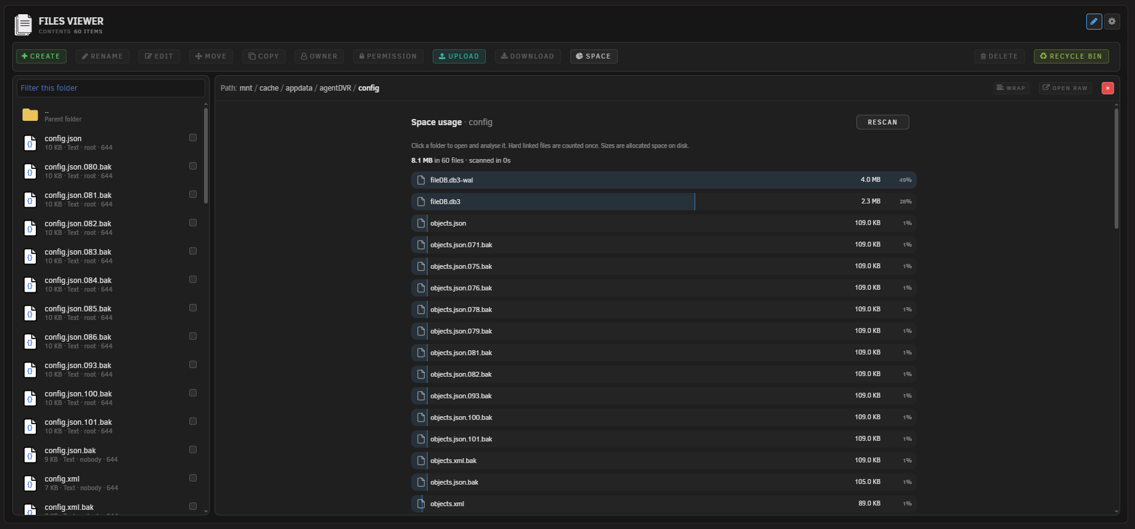The width and height of the screenshot is (1135, 529).
Task: Check the config.json.082.bak checkbox
Action: click(x=193, y=223)
